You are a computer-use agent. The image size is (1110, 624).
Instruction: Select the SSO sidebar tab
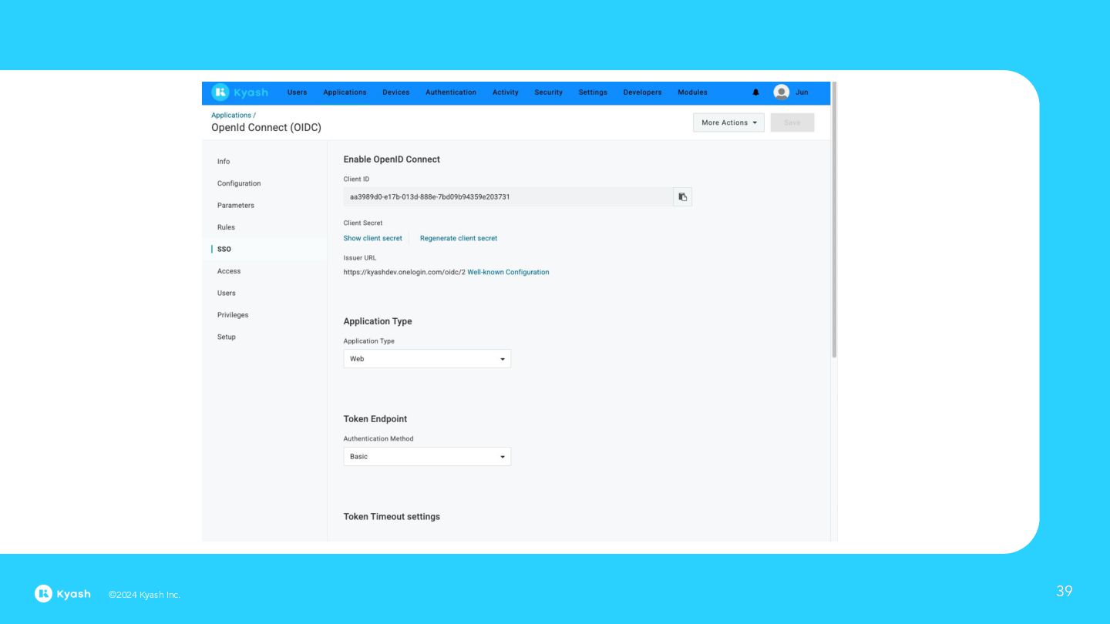[224, 250]
